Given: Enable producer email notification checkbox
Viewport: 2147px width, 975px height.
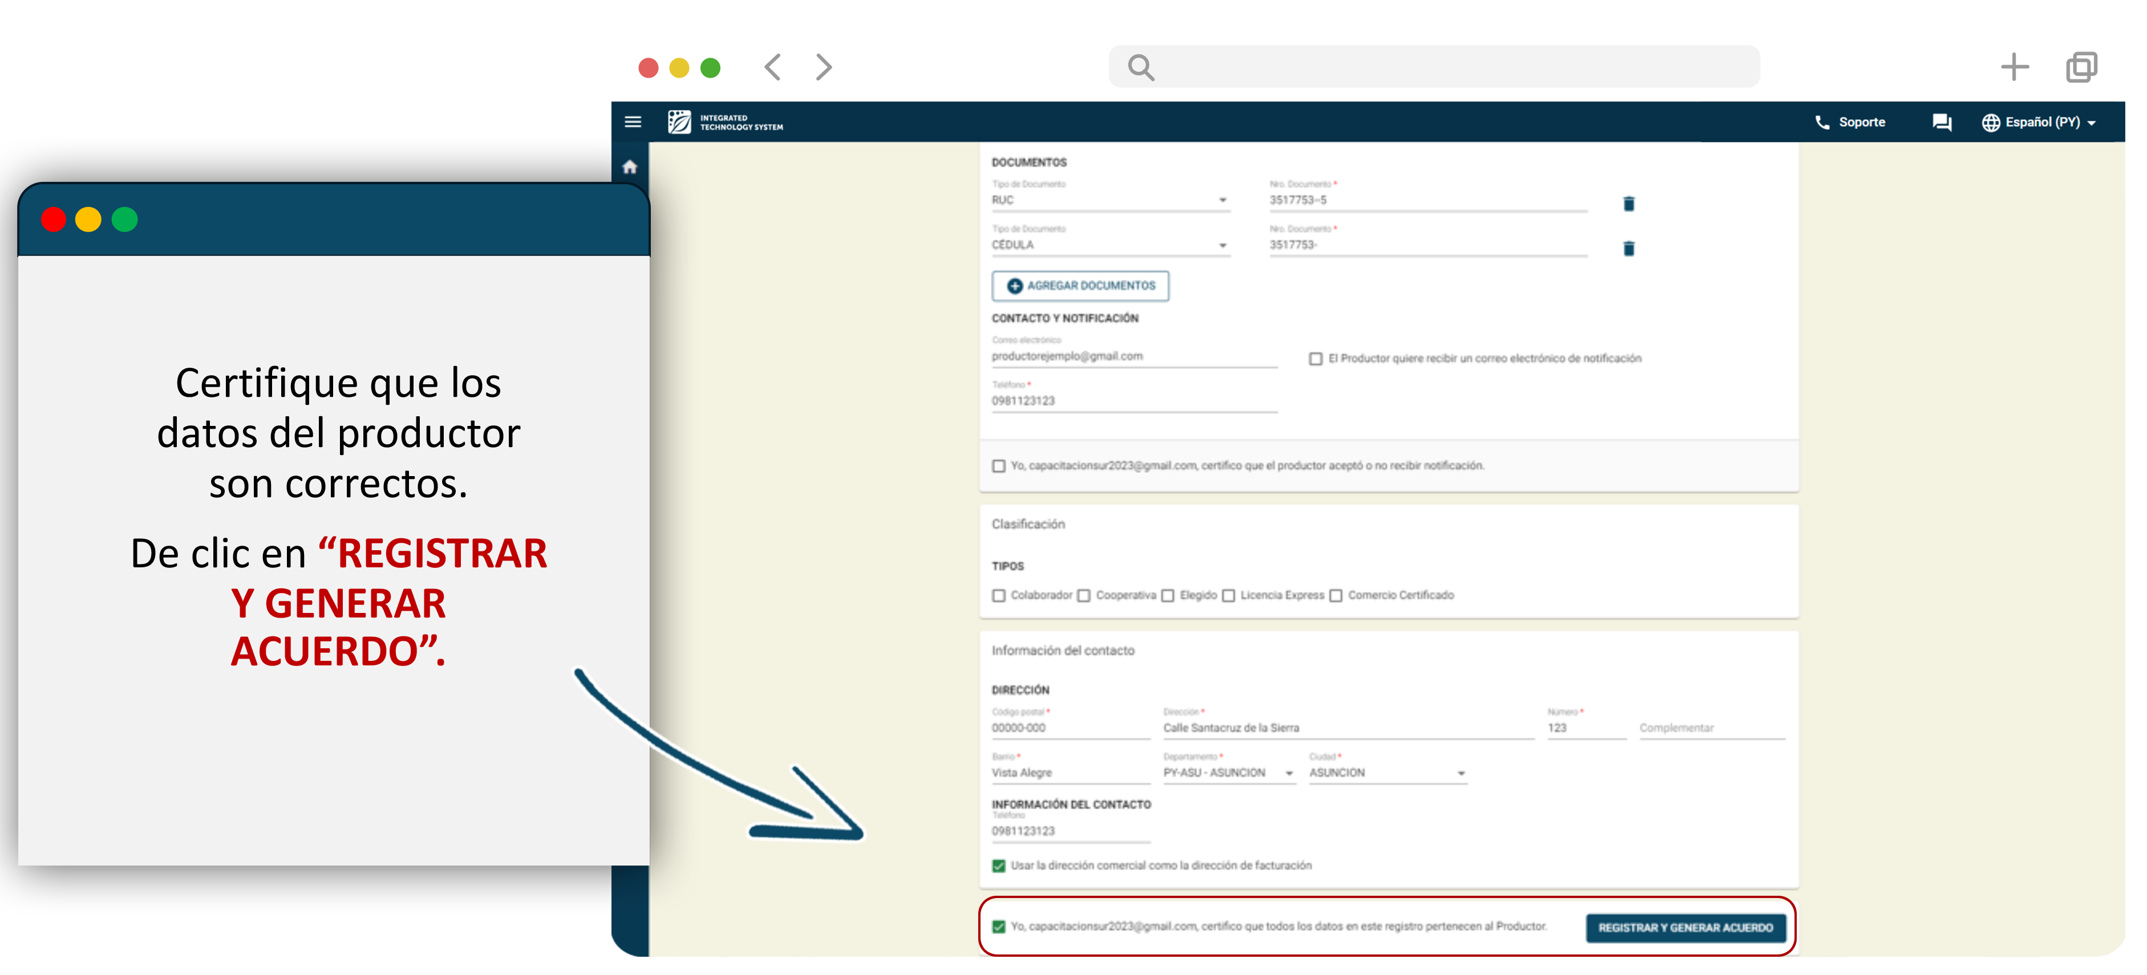Looking at the screenshot, I should (x=1315, y=359).
